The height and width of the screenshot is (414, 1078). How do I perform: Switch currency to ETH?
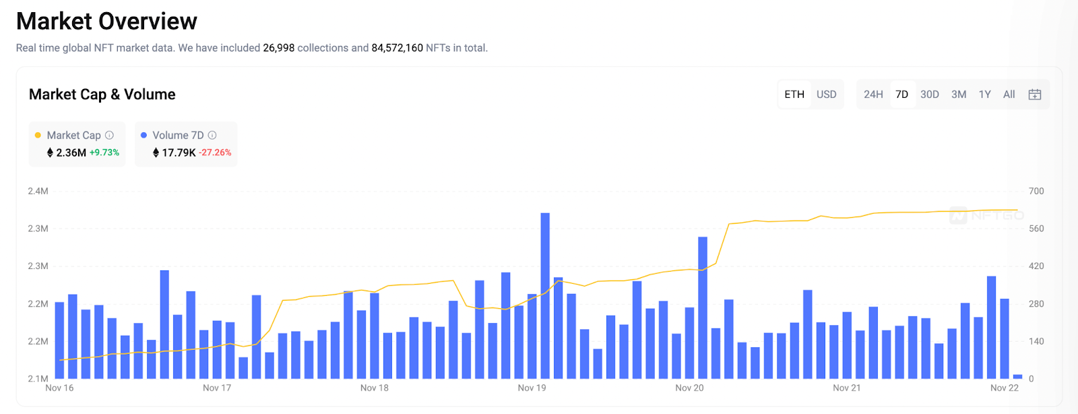pos(794,94)
